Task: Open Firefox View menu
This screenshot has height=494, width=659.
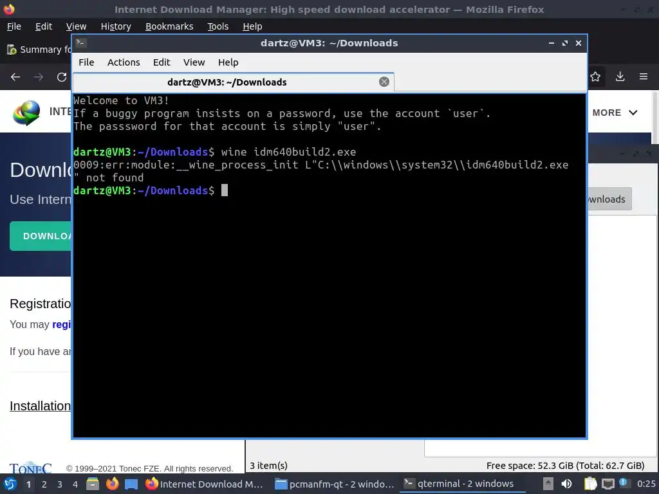Action: point(76,26)
